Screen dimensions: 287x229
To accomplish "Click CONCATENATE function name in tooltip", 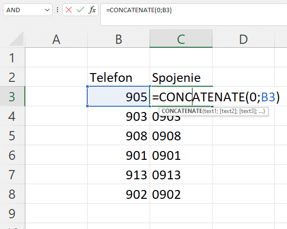I will 182,111.
